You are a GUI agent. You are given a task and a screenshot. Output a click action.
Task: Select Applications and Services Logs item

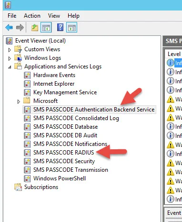63,67
